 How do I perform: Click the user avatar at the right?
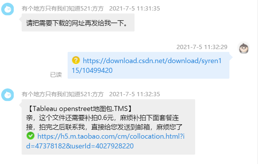244,48
